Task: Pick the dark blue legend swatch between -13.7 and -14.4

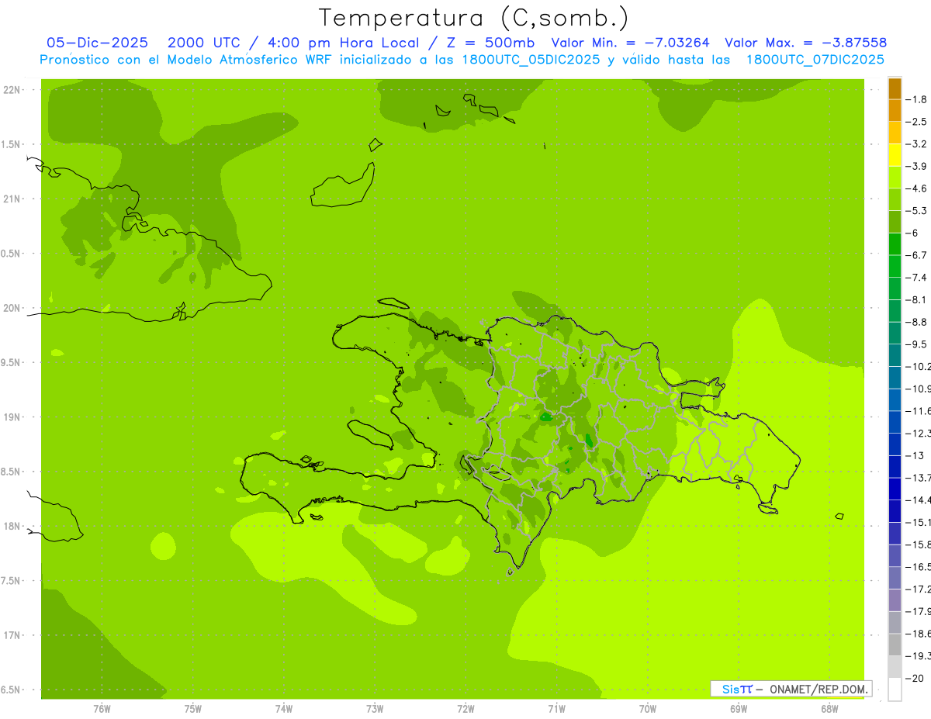Action: point(895,489)
